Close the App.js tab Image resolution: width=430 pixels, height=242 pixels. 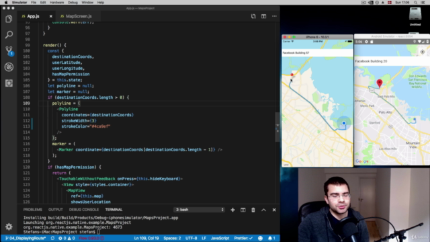coord(51,16)
